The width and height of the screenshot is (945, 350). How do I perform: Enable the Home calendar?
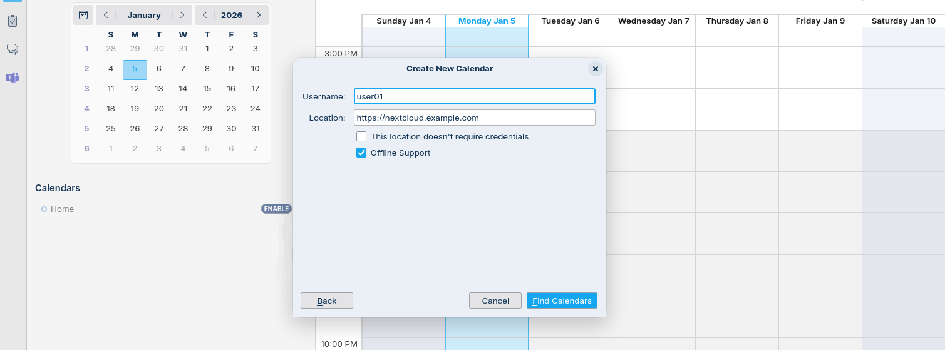point(276,209)
